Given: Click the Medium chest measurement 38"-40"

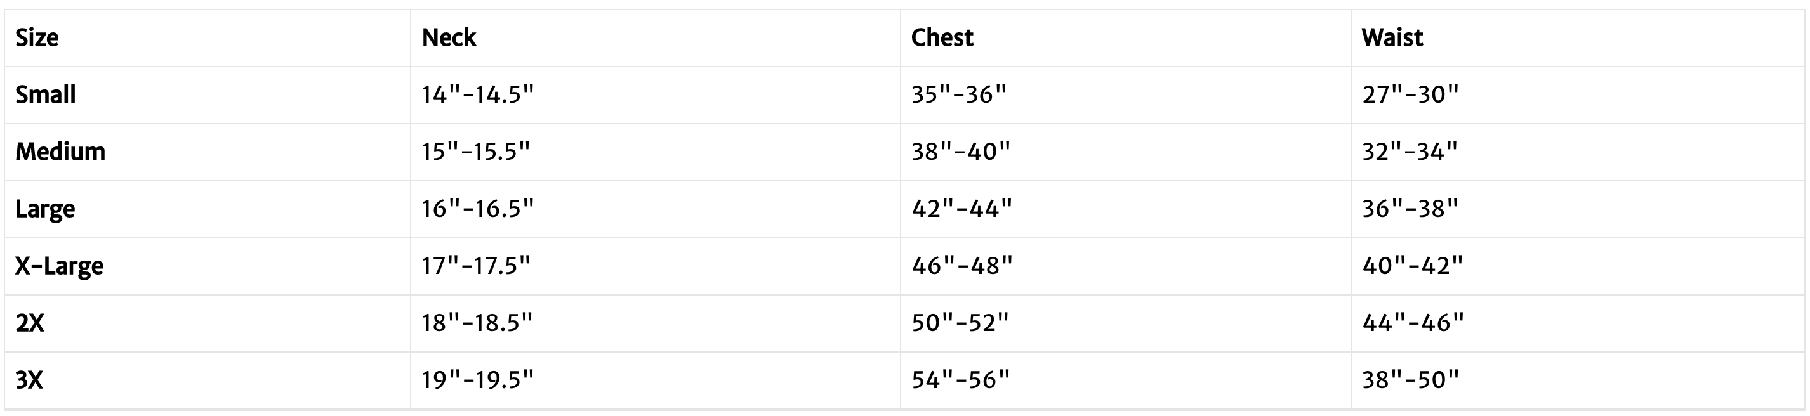Looking at the screenshot, I should click(x=960, y=152).
